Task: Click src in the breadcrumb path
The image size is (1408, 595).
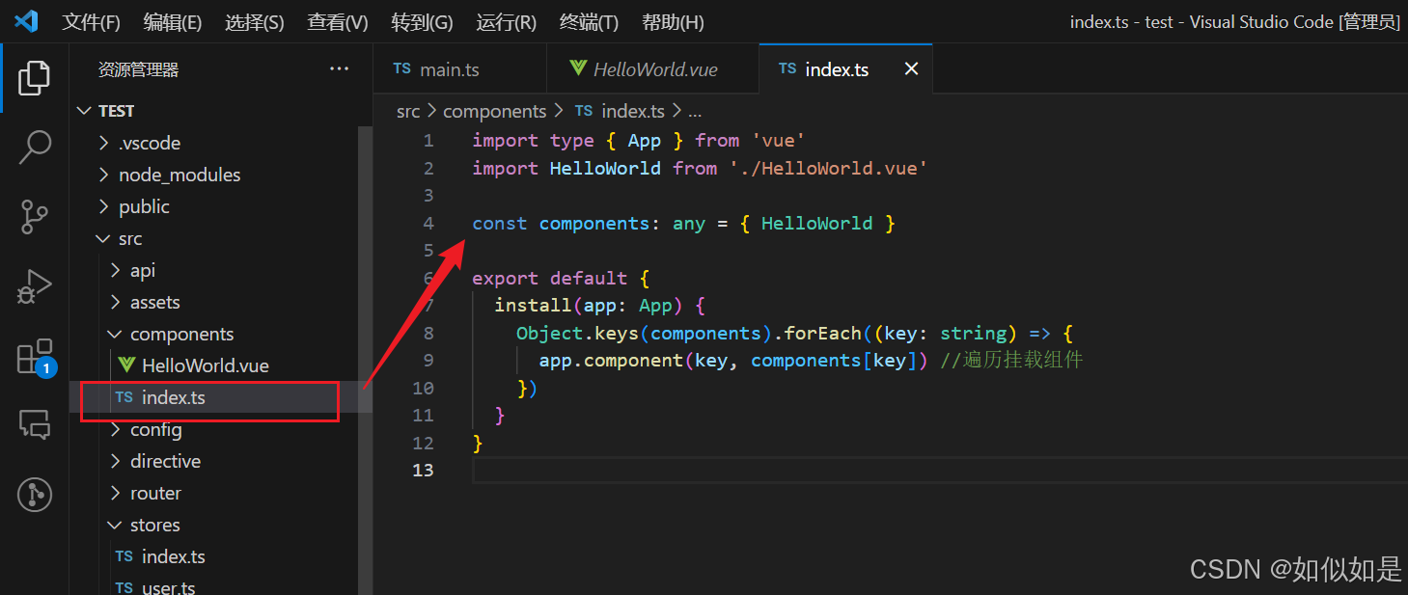Action: pyautogui.click(x=408, y=111)
